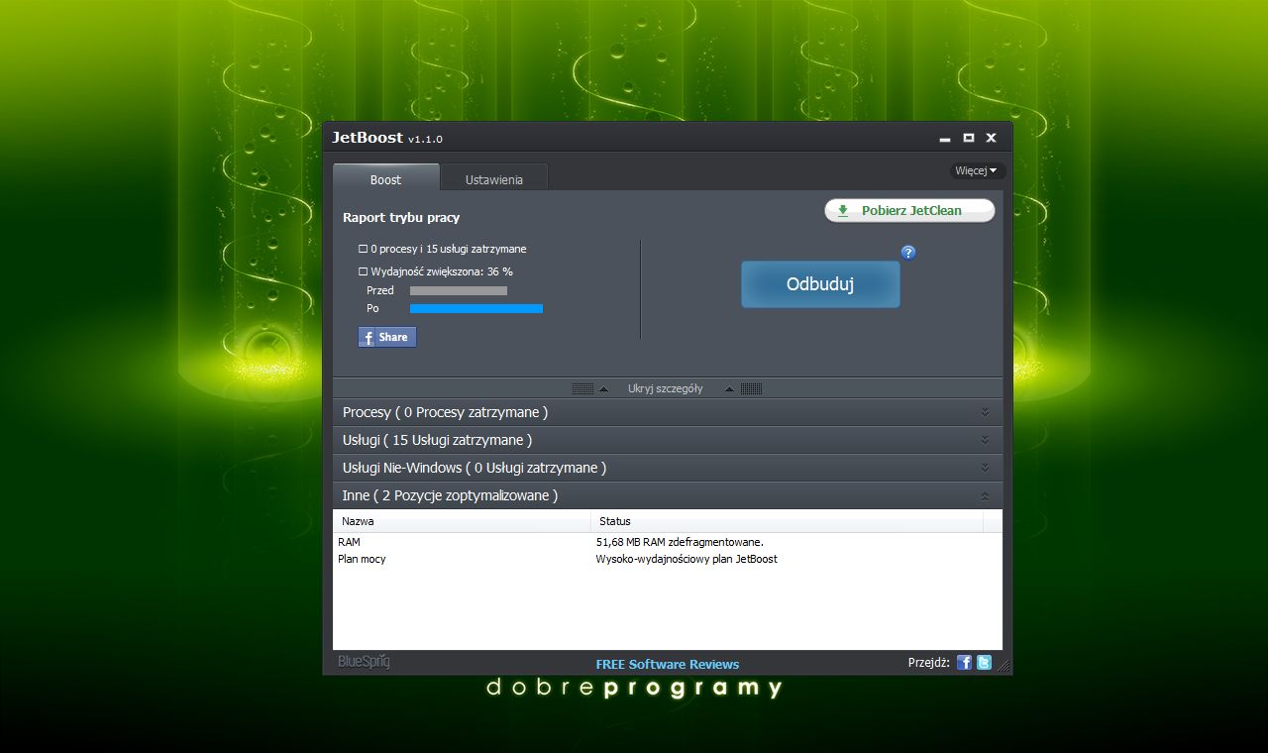Click the Pobierz JetClean button
This screenshot has width=1268, height=753.
click(909, 210)
